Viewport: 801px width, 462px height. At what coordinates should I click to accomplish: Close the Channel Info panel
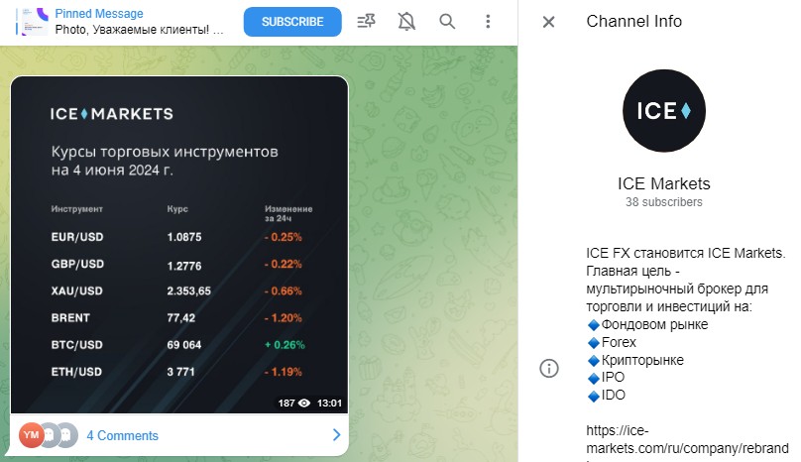(548, 22)
